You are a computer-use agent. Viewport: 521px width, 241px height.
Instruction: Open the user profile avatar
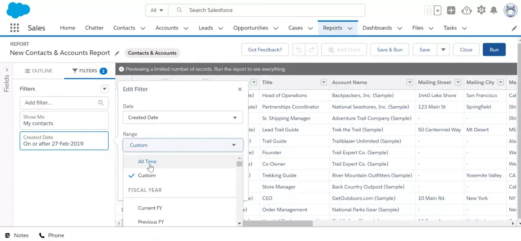pos(511,10)
